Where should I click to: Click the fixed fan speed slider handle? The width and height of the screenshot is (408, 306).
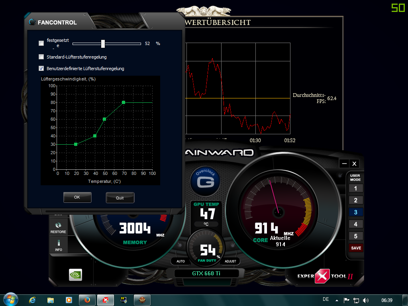point(103,44)
